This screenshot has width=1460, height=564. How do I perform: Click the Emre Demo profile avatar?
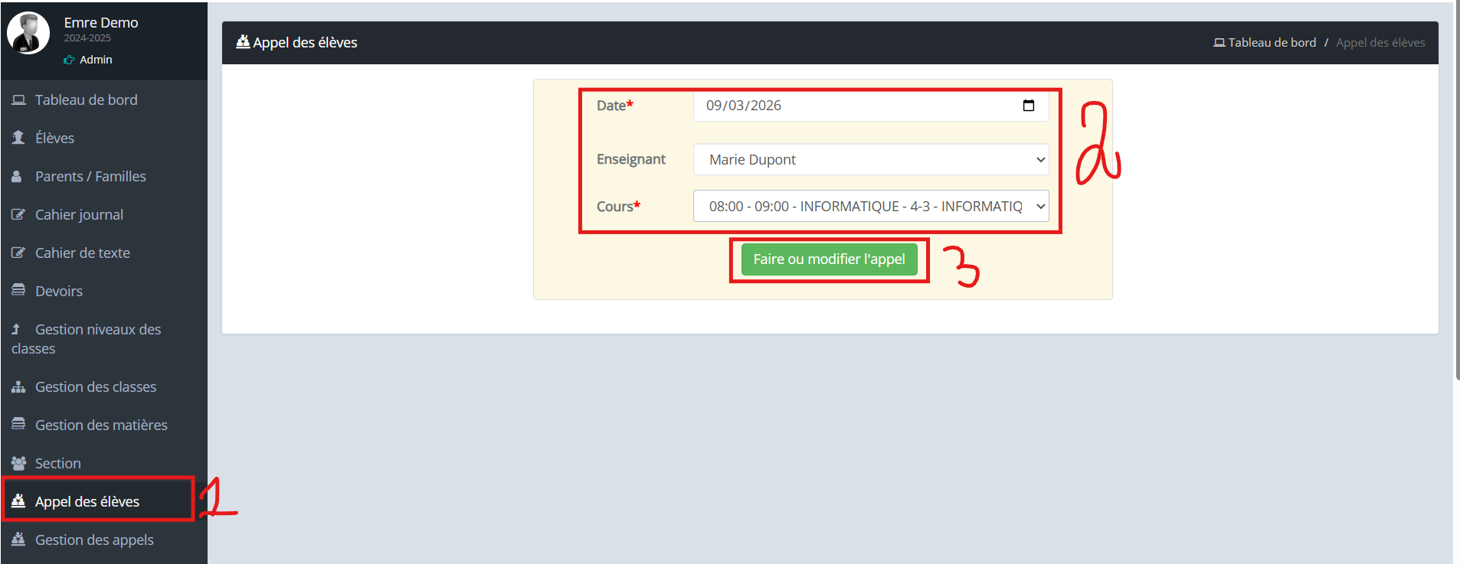tap(28, 33)
